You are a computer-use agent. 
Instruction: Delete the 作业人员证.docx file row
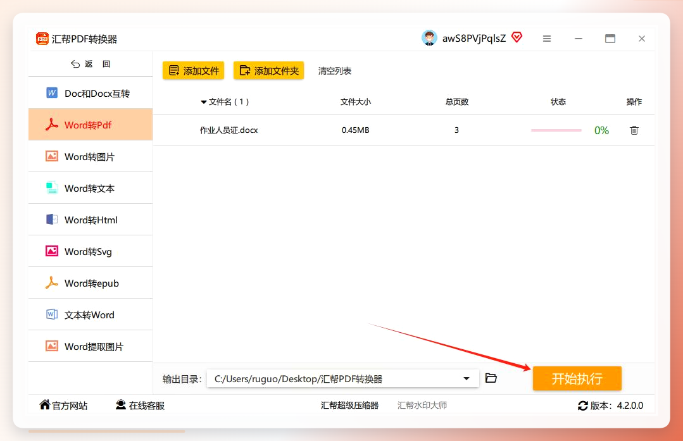[634, 130]
